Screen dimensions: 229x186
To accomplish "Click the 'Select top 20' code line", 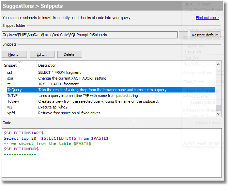I will point(56,138).
